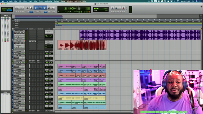This screenshot has width=203, height=114.
Task: Click the audio waveform zoom icon
Action: (x=18, y=8)
